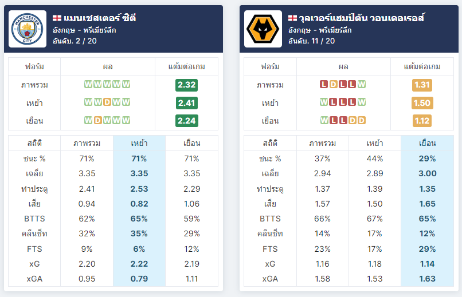Viewport: 462px width, 297px height.
Task: Click the green 2.32 points-per-game badge
Action: pyautogui.click(x=186, y=85)
